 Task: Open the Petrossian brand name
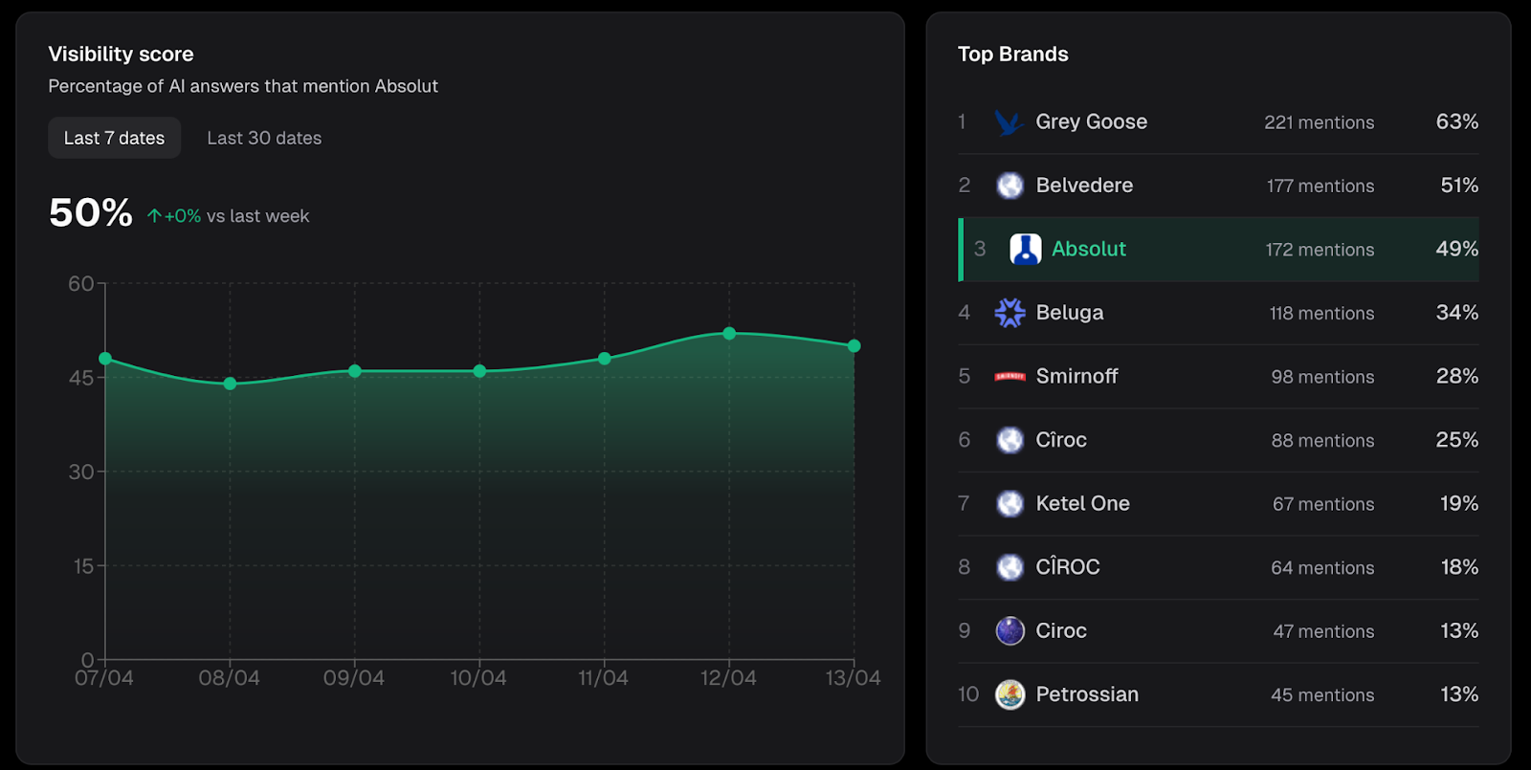point(1087,694)
